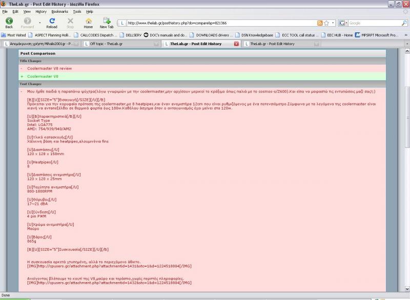This screenshot has height=300, width=410.
Task: Click the Firefox icon in the title bar
Action: click(4, 4)
